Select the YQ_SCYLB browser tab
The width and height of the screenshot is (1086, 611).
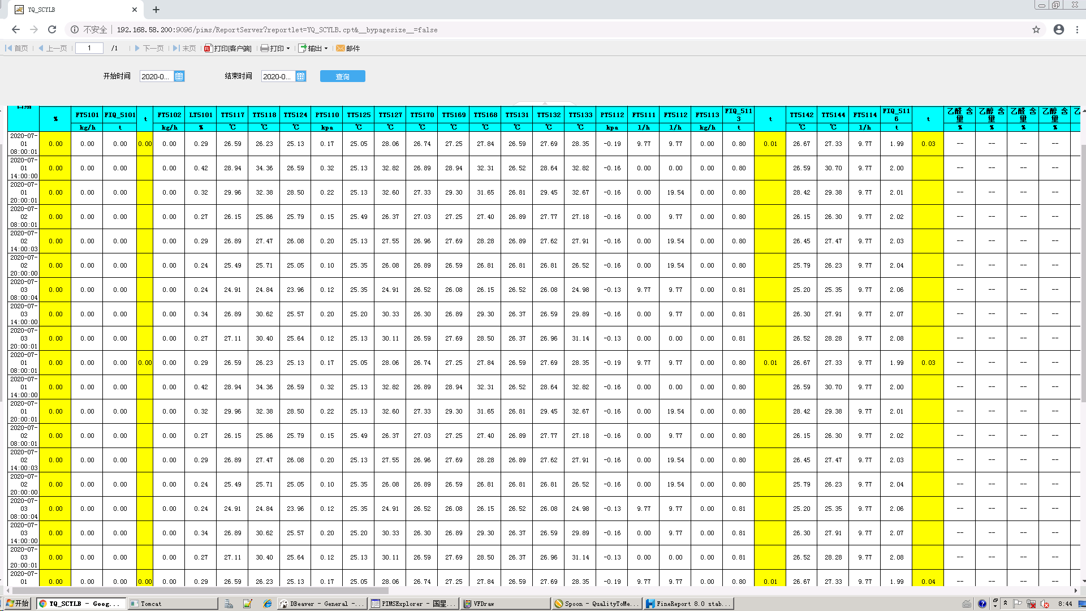[x=75, y=10]
